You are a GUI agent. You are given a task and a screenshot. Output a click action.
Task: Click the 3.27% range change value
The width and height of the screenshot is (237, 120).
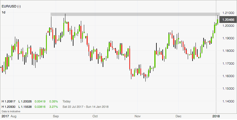pyautogui.click(x=53, y=107)
